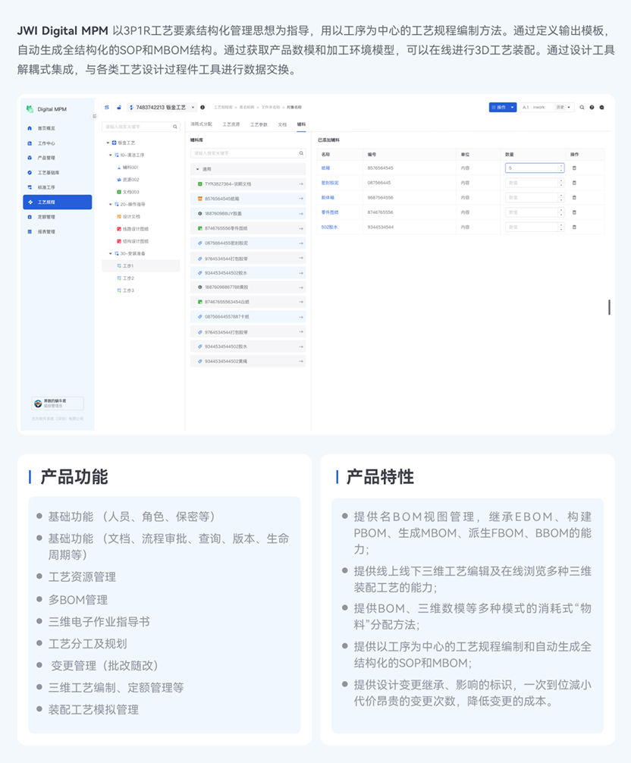The height and width of the screenshot is (763, 631).
Task: Click the swap icon left of the lock icon
Action: (x=106, y=107)
